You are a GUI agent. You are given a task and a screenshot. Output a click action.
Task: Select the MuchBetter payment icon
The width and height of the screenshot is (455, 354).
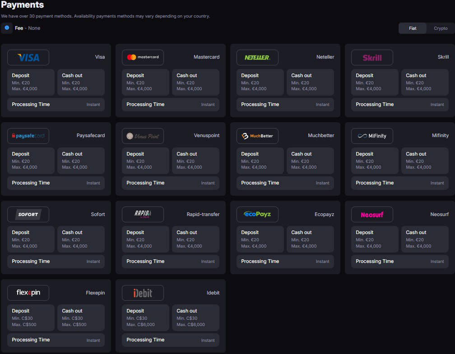click(257, 136)
